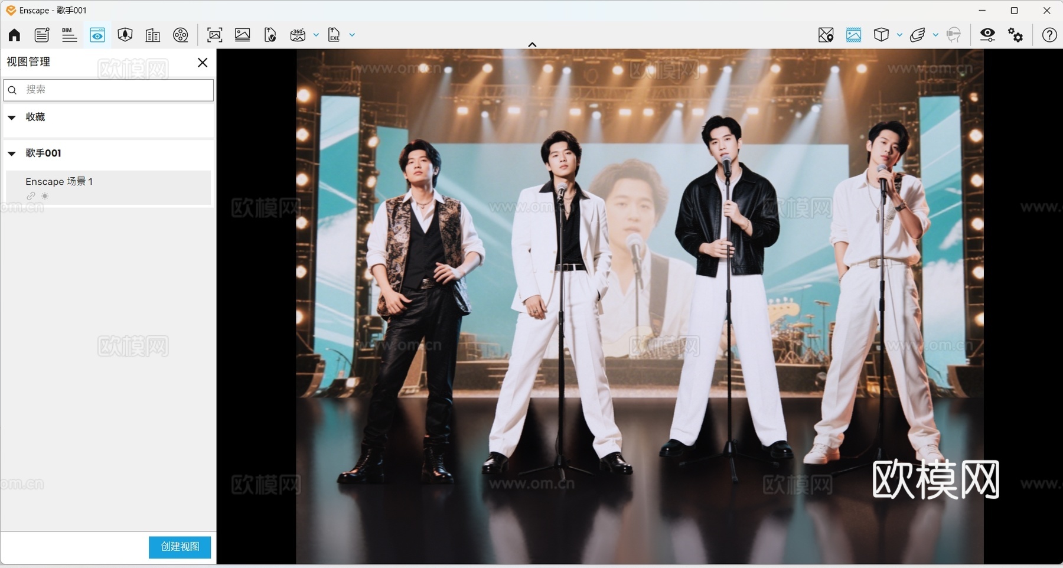This screenshot has height=568, width=1063.
Task: Open dropdown arrow beside EXE export icon
Action: [352, 35]
